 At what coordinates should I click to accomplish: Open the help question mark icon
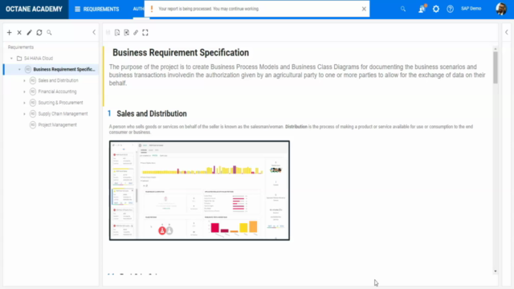450,9
